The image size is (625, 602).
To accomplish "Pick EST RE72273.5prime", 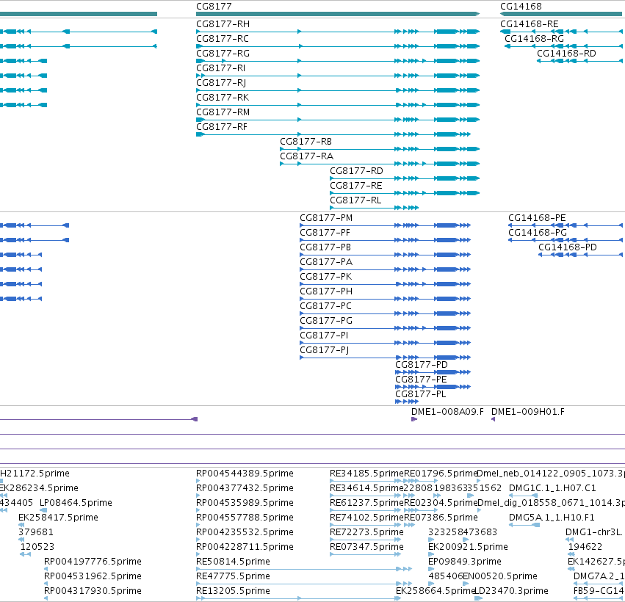I will 366,533.
